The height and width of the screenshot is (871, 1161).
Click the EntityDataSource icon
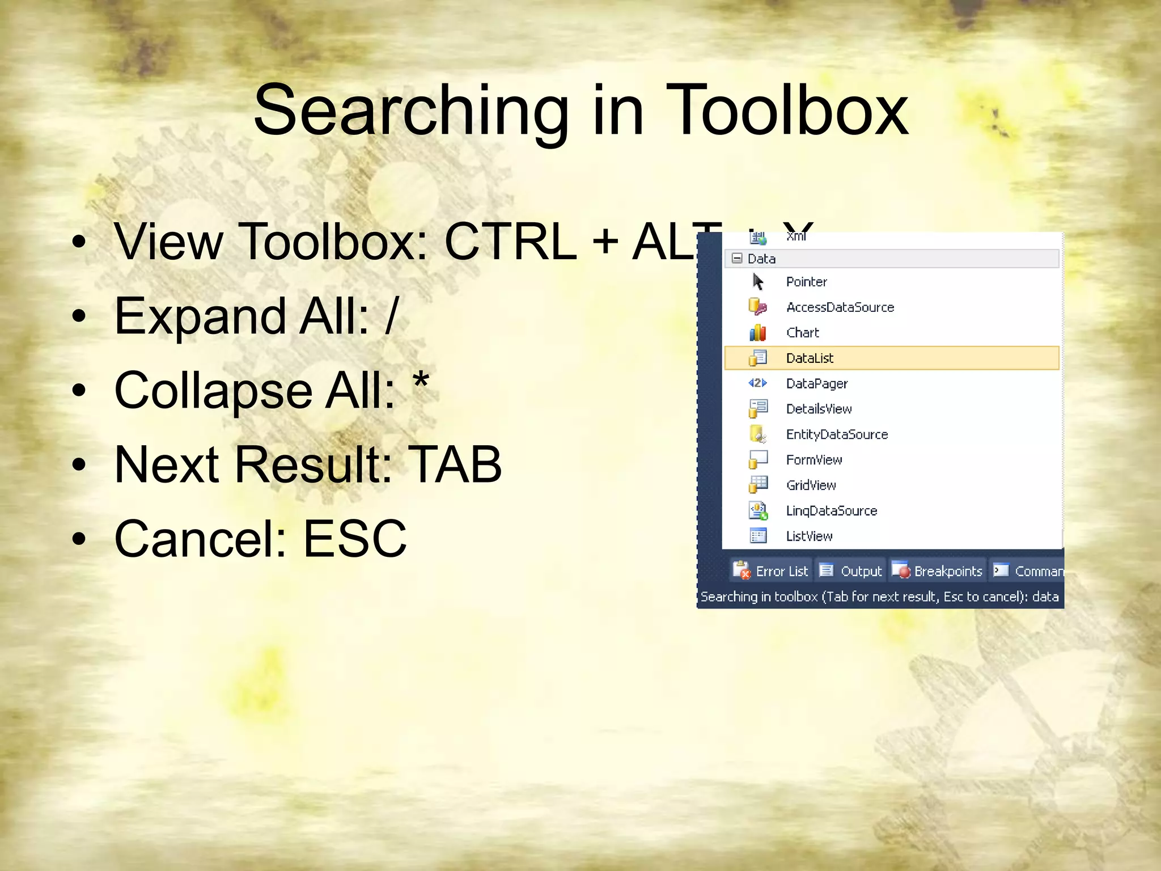[758, 434]
